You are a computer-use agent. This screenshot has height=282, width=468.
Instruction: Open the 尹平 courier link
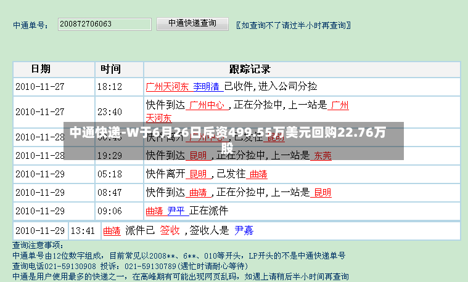tap(176, 211)
